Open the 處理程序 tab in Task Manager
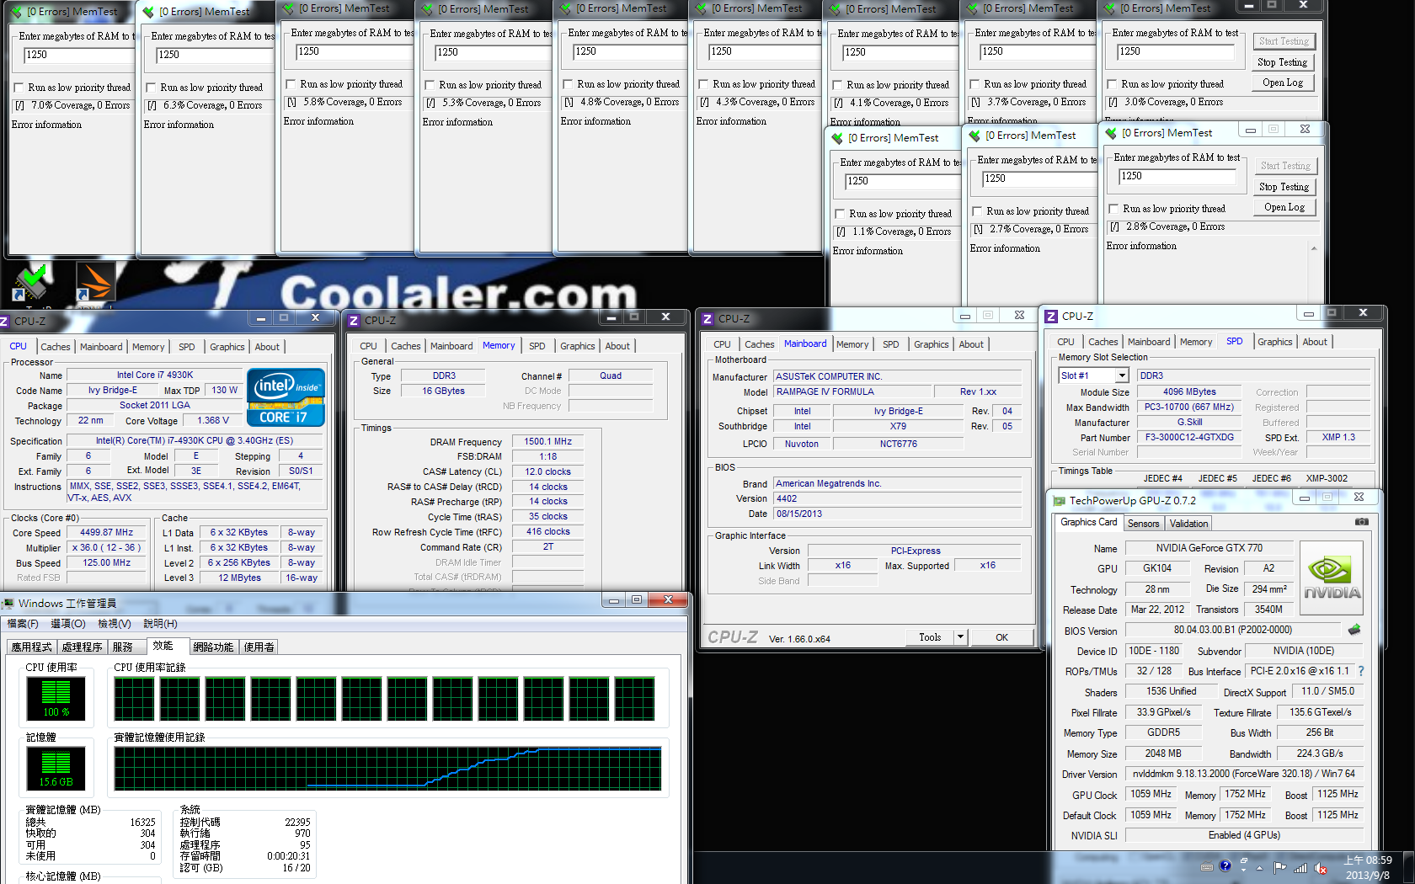Screen dimensions: 1415x884 click(83, 647)
